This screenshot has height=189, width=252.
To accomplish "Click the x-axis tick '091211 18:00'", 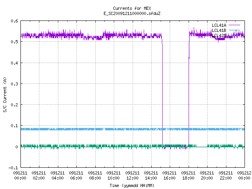I will point(188,176).
